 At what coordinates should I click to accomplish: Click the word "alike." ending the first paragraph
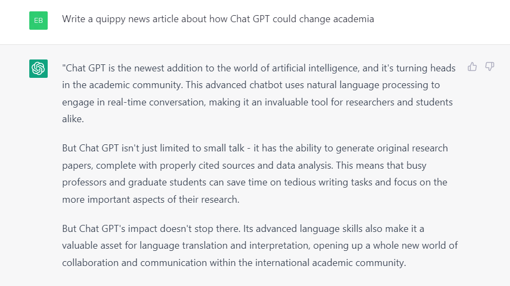pyautogui.click(x=73, y=119)
